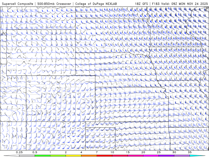This screenshot has height=157, width=209.
Task: Click the legend value 10
Action: coord(112,152)
